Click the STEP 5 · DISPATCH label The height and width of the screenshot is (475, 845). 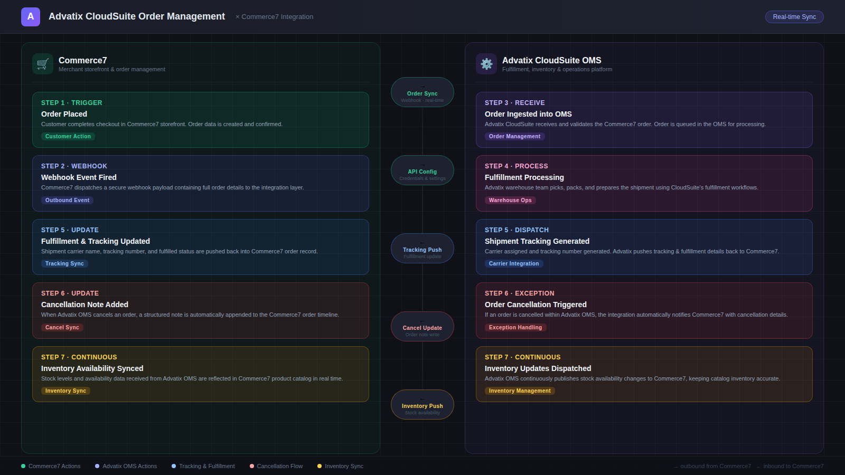click(x=517, y=230)
